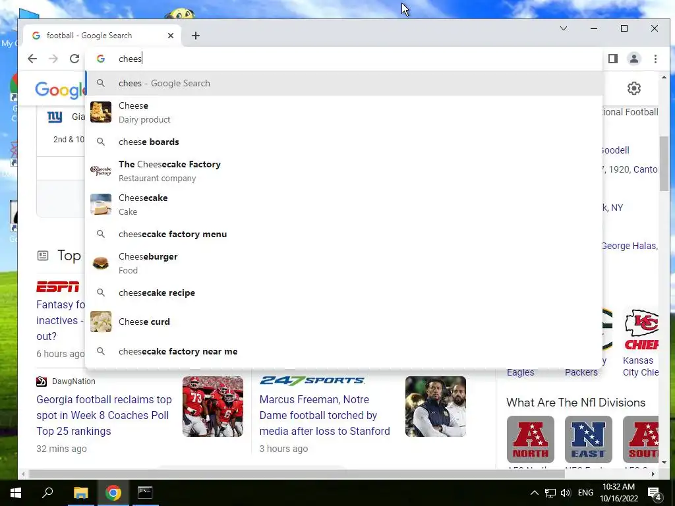675x506 pixels.
Task: Click the Kansas City Chiefs logo
Action: tap(641, 329)
